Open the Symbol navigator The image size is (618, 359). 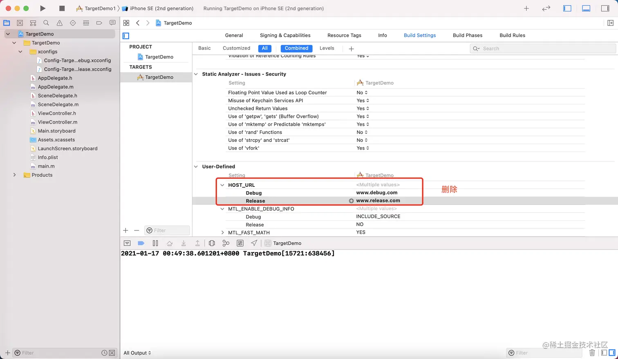[x=33, y=23]
